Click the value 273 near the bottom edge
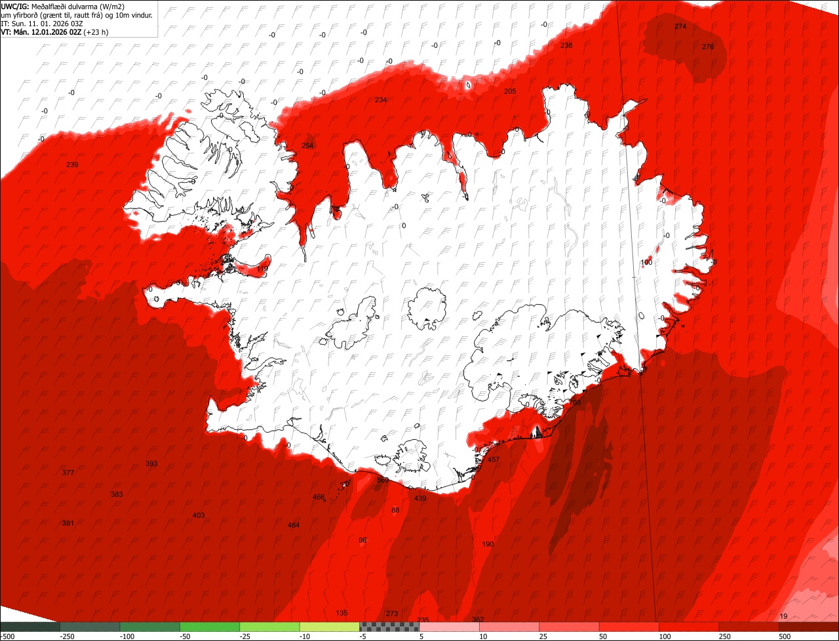 392,613
